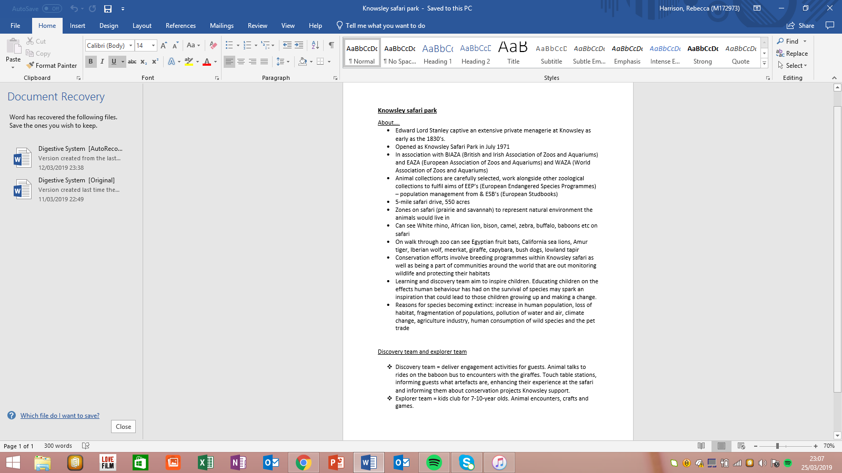
Task: Click the Clear All Formatting icon
Action: (213, 45)
